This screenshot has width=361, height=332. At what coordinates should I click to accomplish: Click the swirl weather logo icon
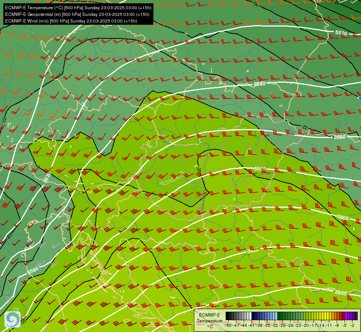coord(13,319)
